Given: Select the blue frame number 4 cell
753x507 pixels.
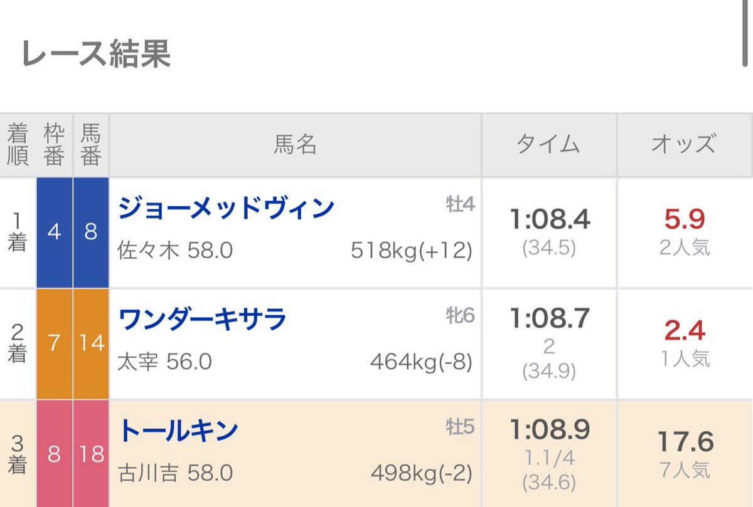Looking at the screenshot, I should (54, 233).
